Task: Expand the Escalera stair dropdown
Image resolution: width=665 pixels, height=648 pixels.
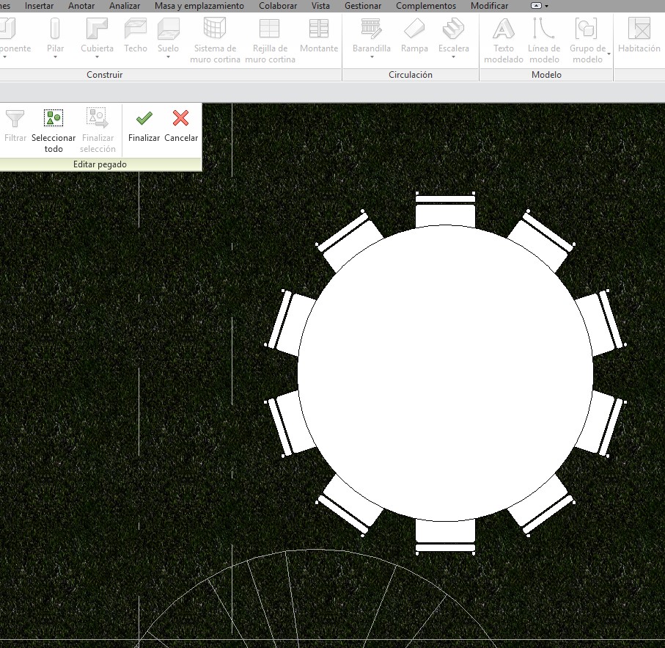Action: point(453,57)
